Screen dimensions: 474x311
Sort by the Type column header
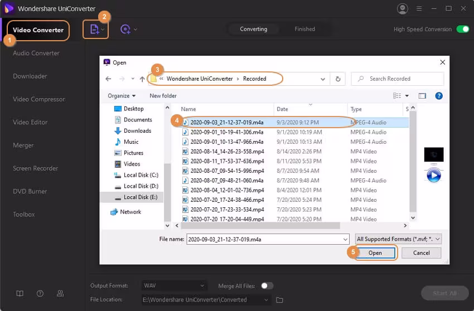click(356, 109)
